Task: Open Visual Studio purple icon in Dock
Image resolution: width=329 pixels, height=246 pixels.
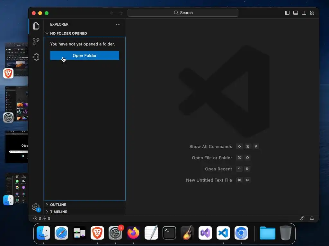Action: (205, 233)
